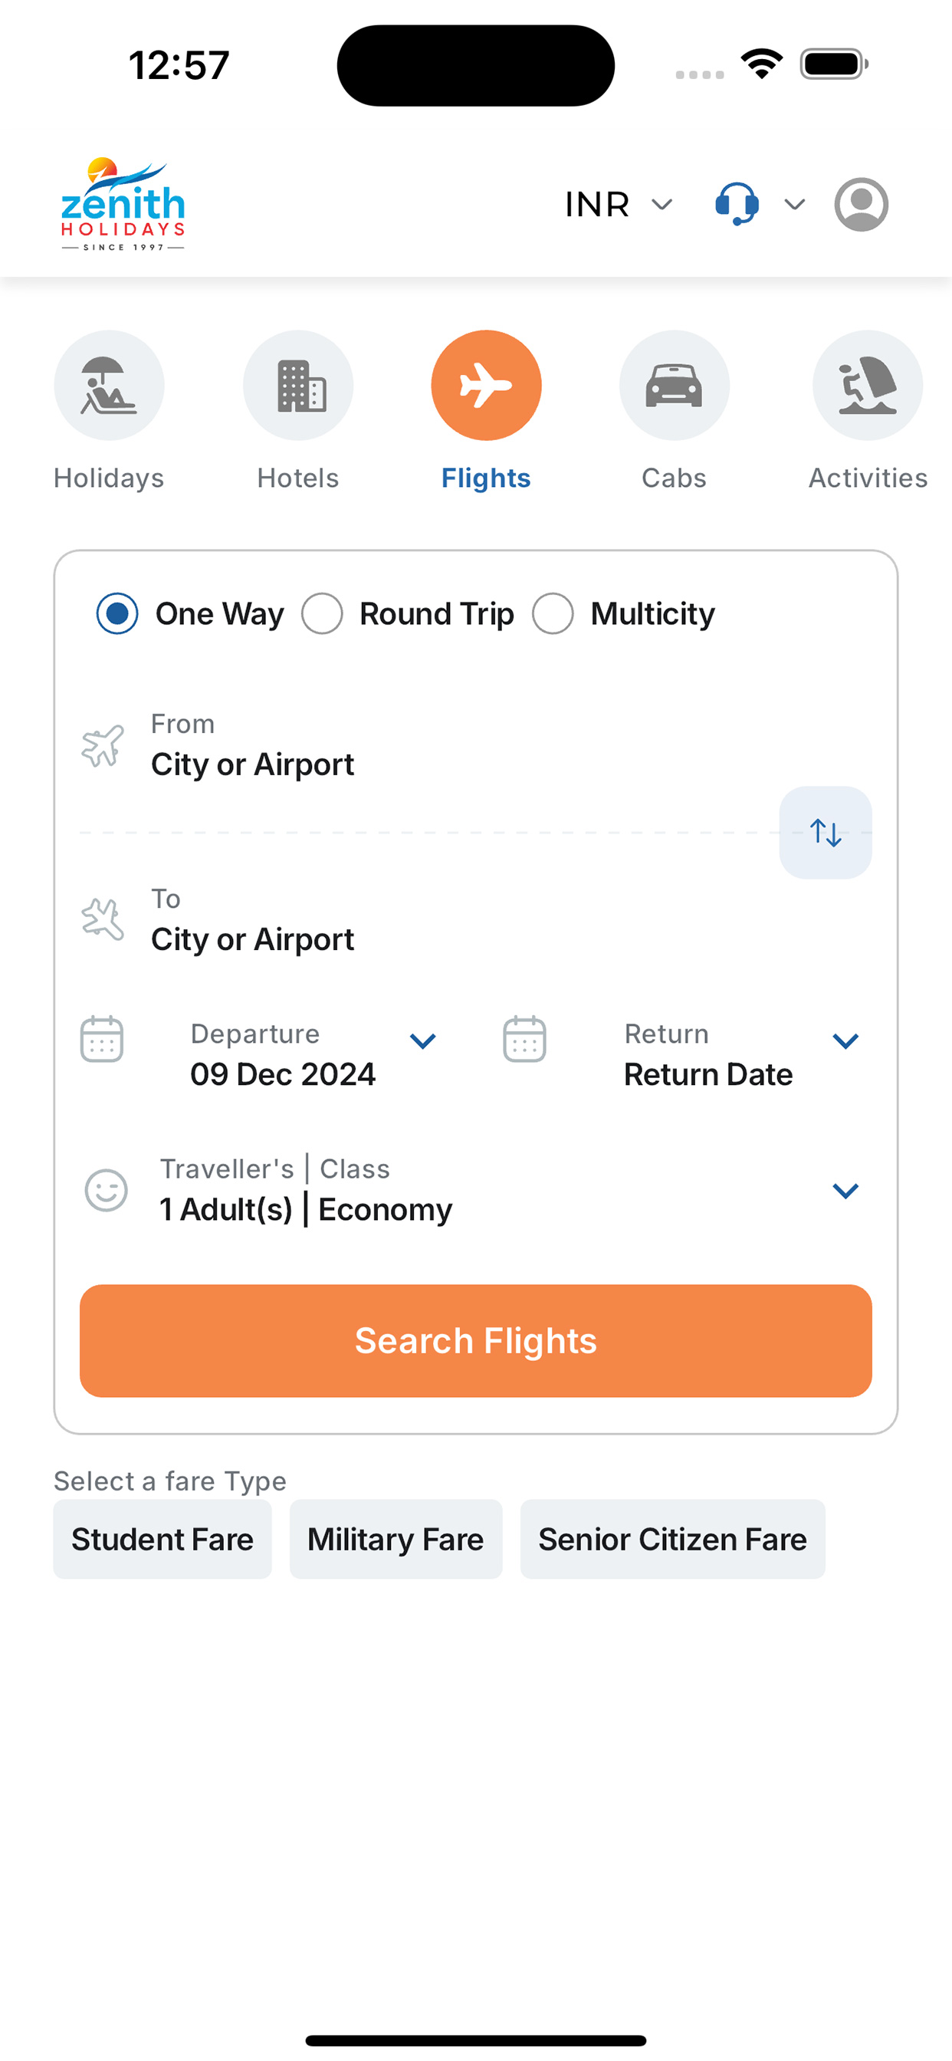Open the Hotels building icon

[298, 386]
